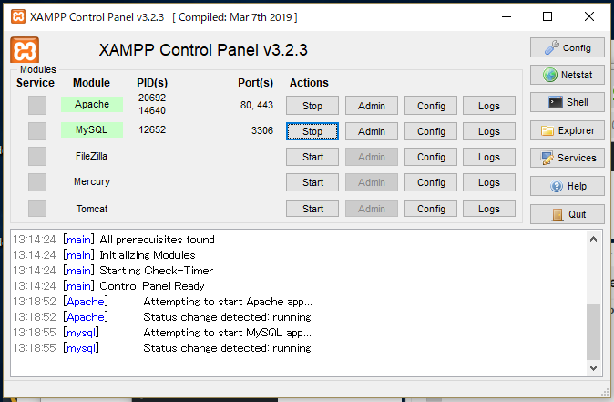Open MySQL Admin page
614x402 pixels.
coord(372,131)
